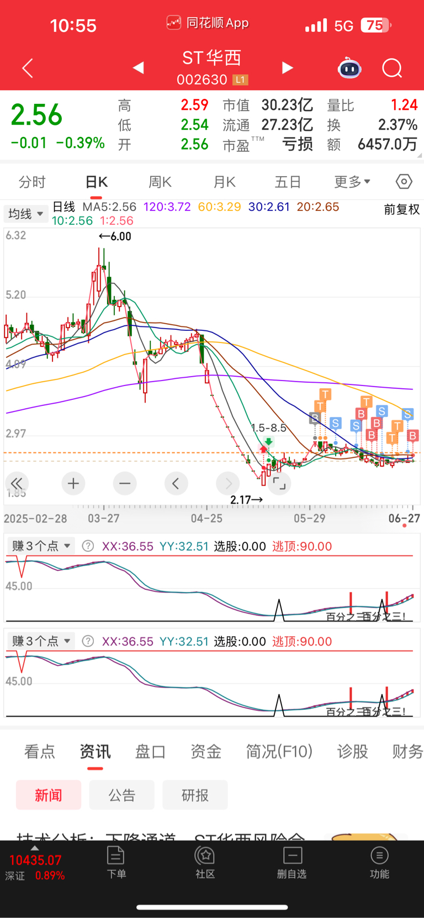424x918 pixels.
Task: Collapse chart controls with double-left arrow
Action: coord(17,484)
